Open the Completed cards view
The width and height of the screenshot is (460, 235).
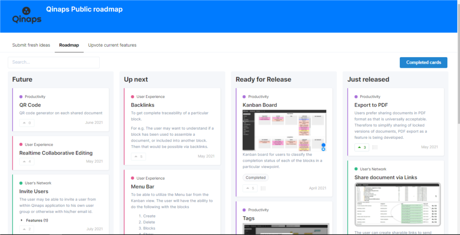click(x=423, y=62)
